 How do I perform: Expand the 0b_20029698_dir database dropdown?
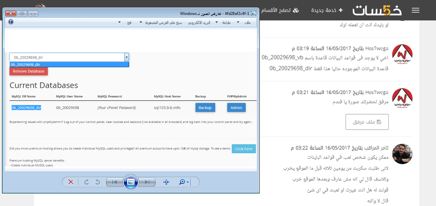click(x=126, y=57)
